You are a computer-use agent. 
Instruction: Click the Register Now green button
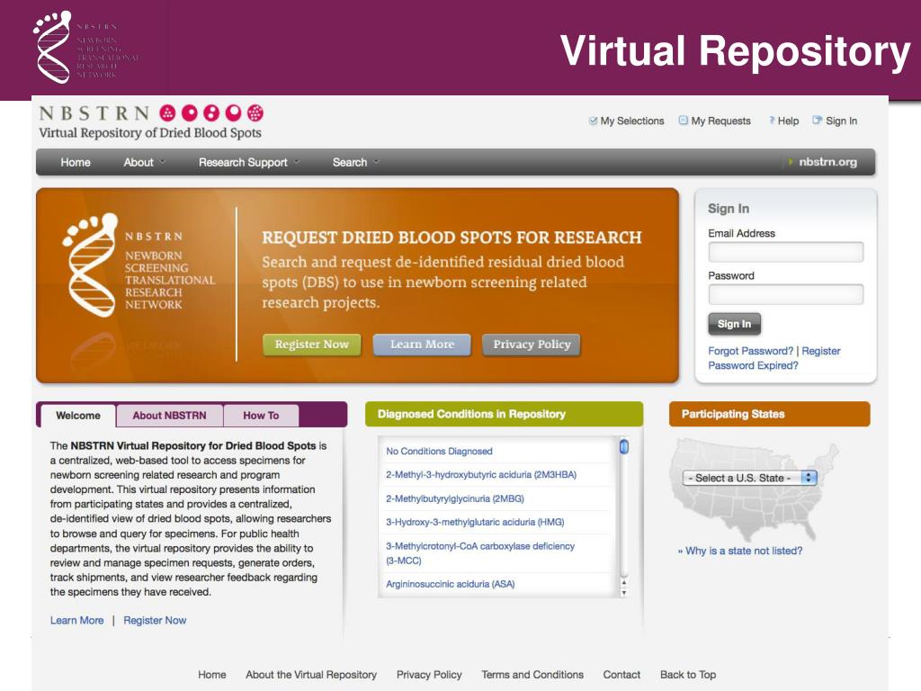tap(312, 345)
